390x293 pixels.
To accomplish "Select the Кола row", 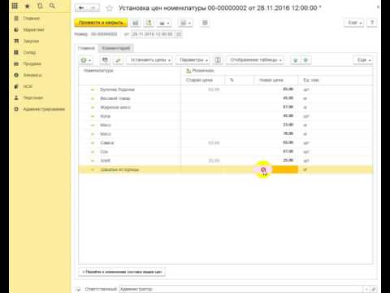I will [226, 116].
